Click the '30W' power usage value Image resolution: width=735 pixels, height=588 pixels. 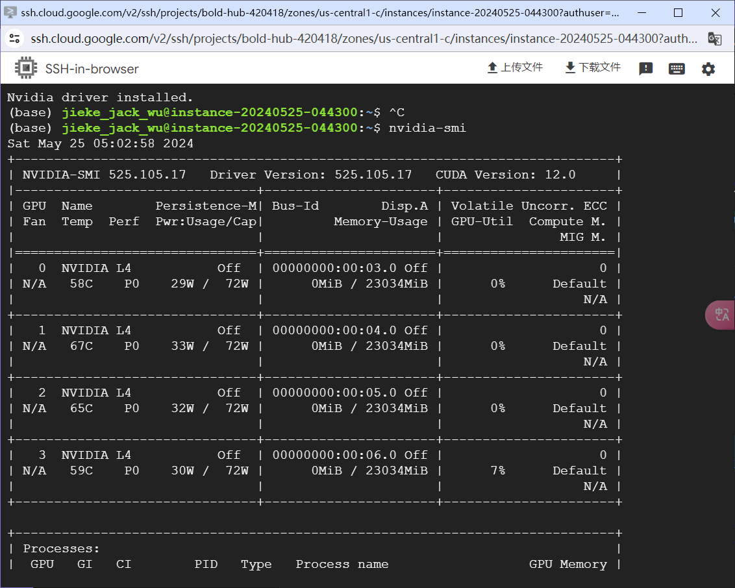pyautogui.click(x=182, y=471)
